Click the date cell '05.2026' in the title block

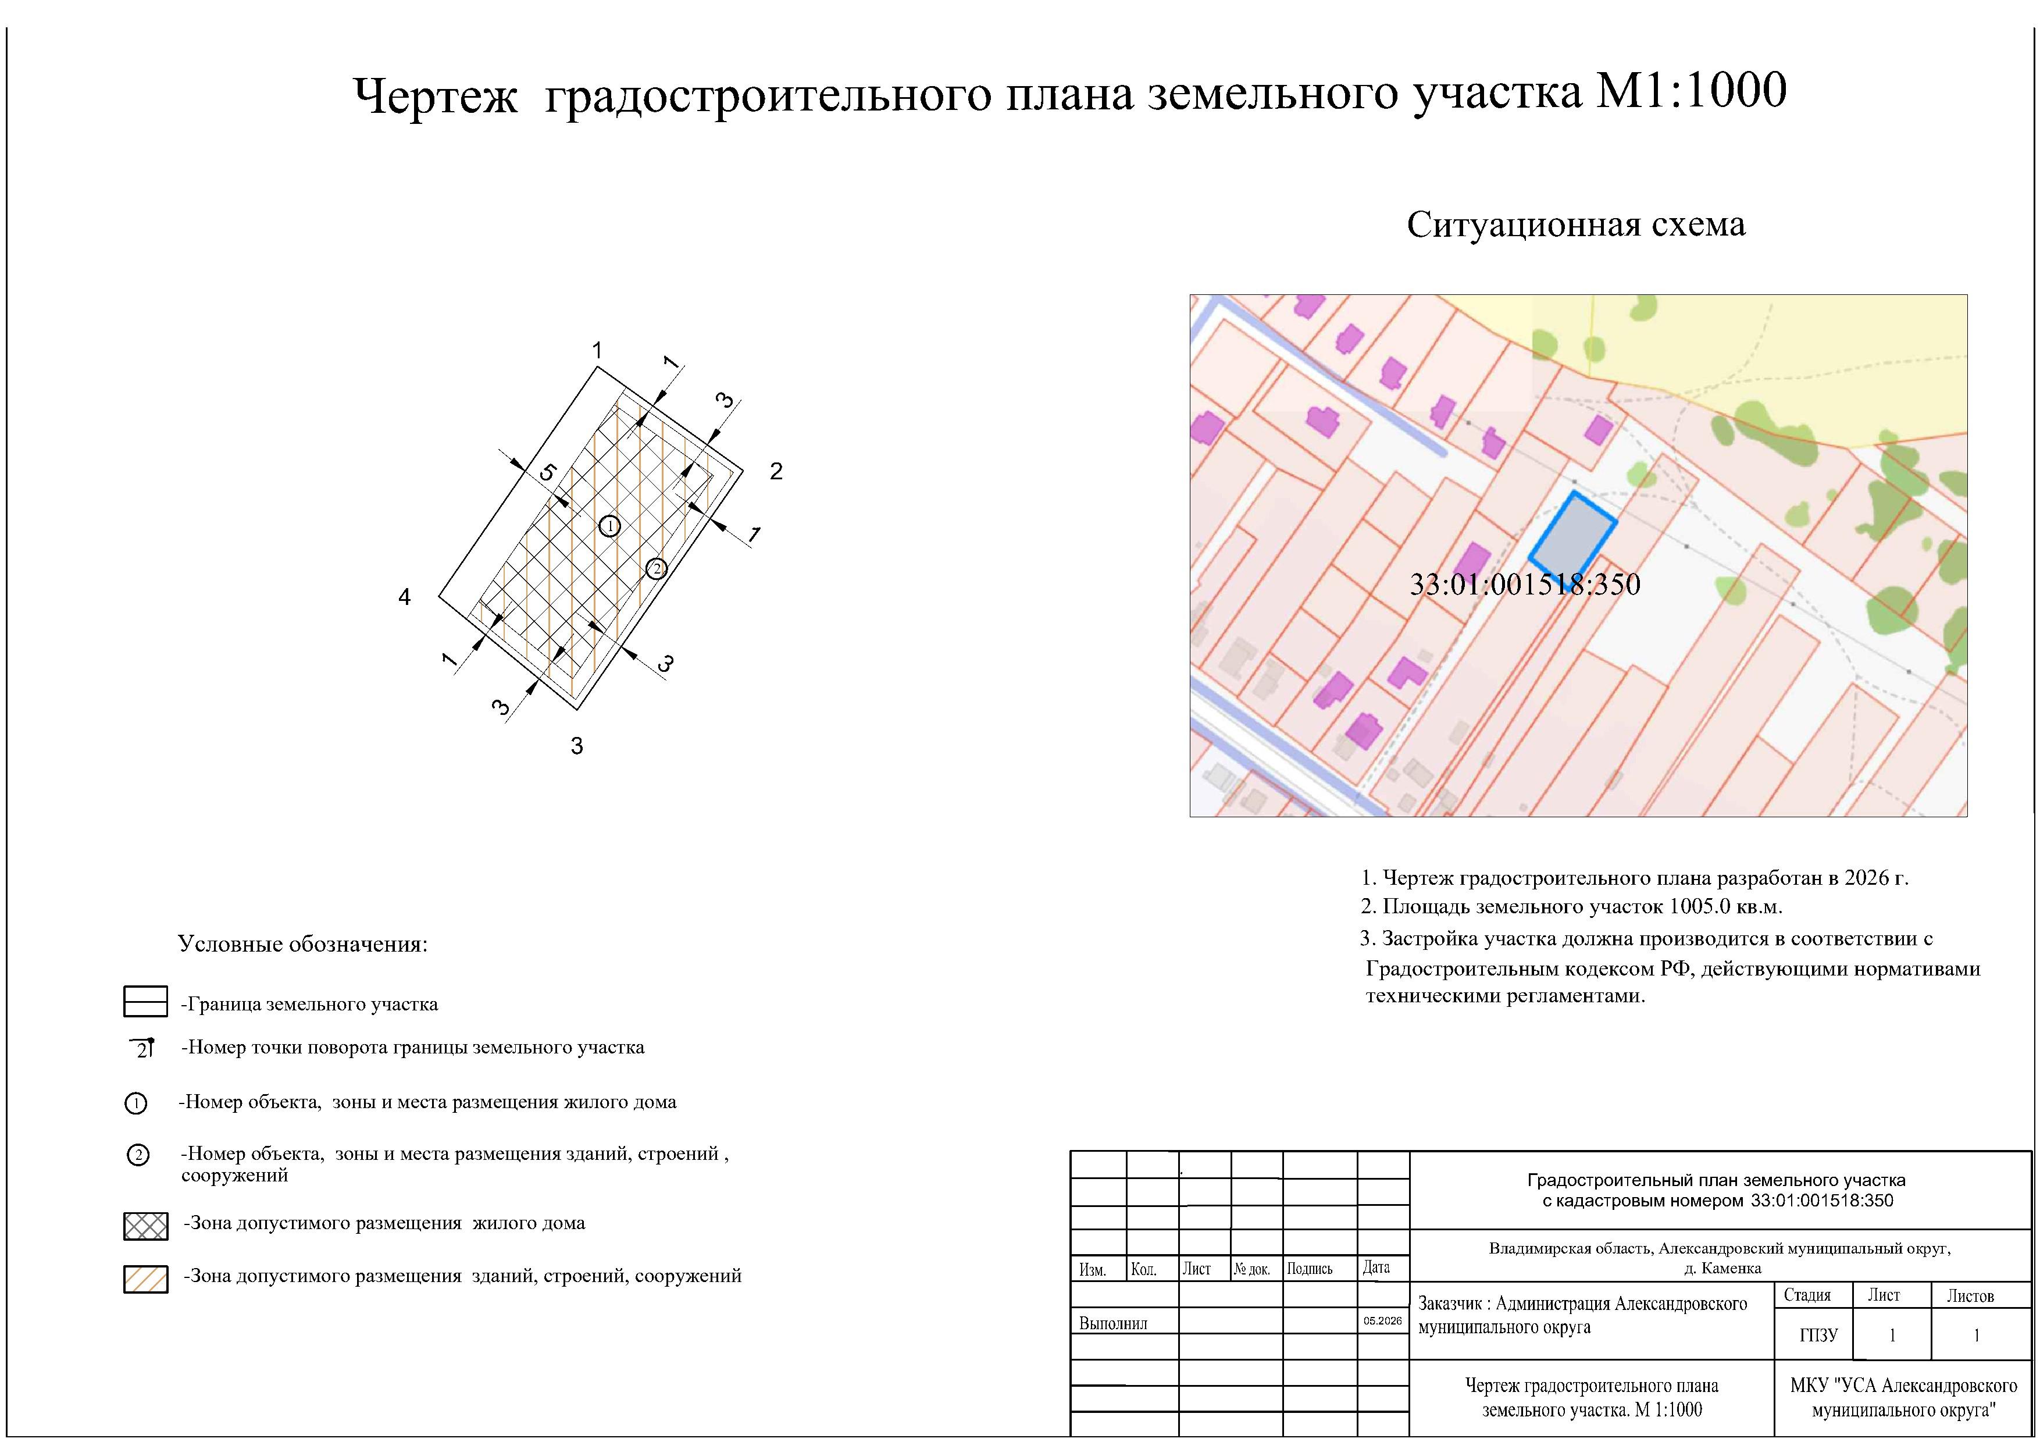pos(1382,1321)
